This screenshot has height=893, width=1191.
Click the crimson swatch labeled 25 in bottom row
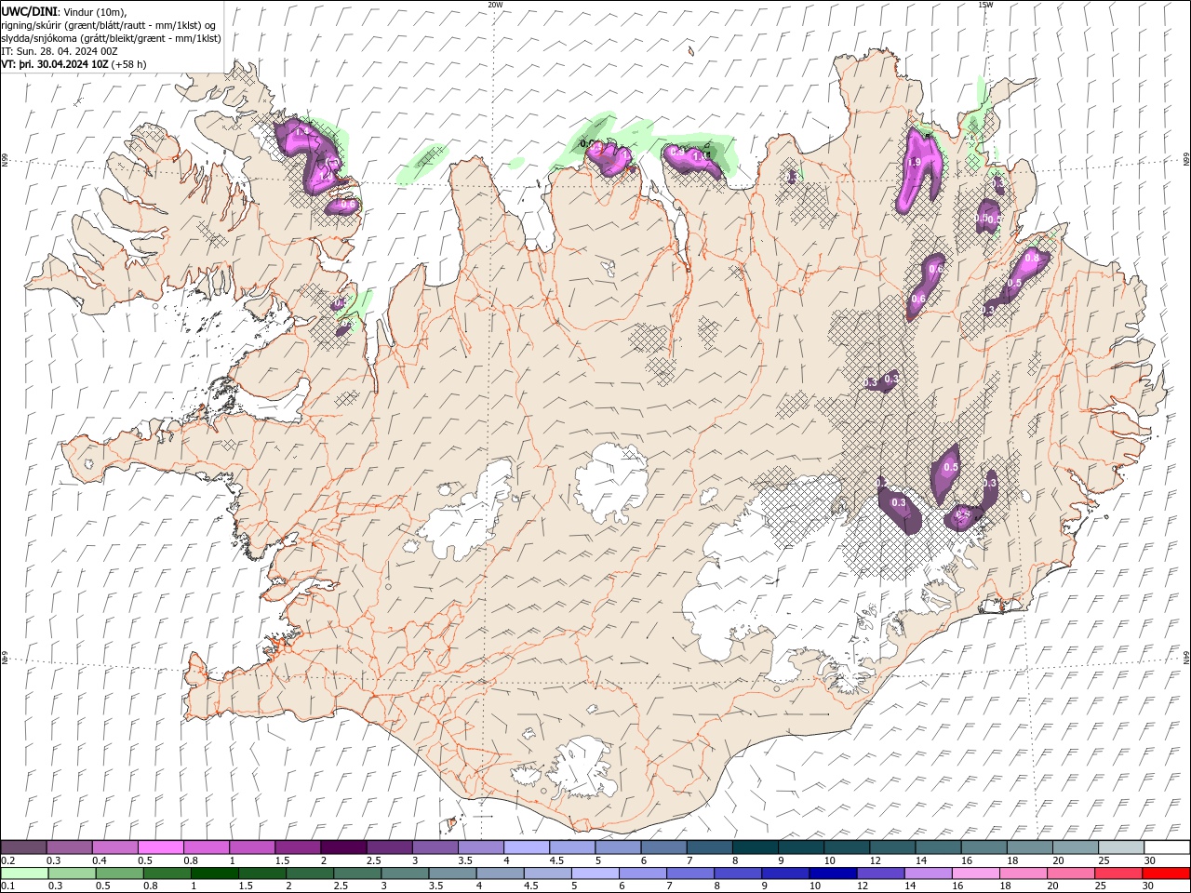pyautogui.click(x=1118, y=873)
